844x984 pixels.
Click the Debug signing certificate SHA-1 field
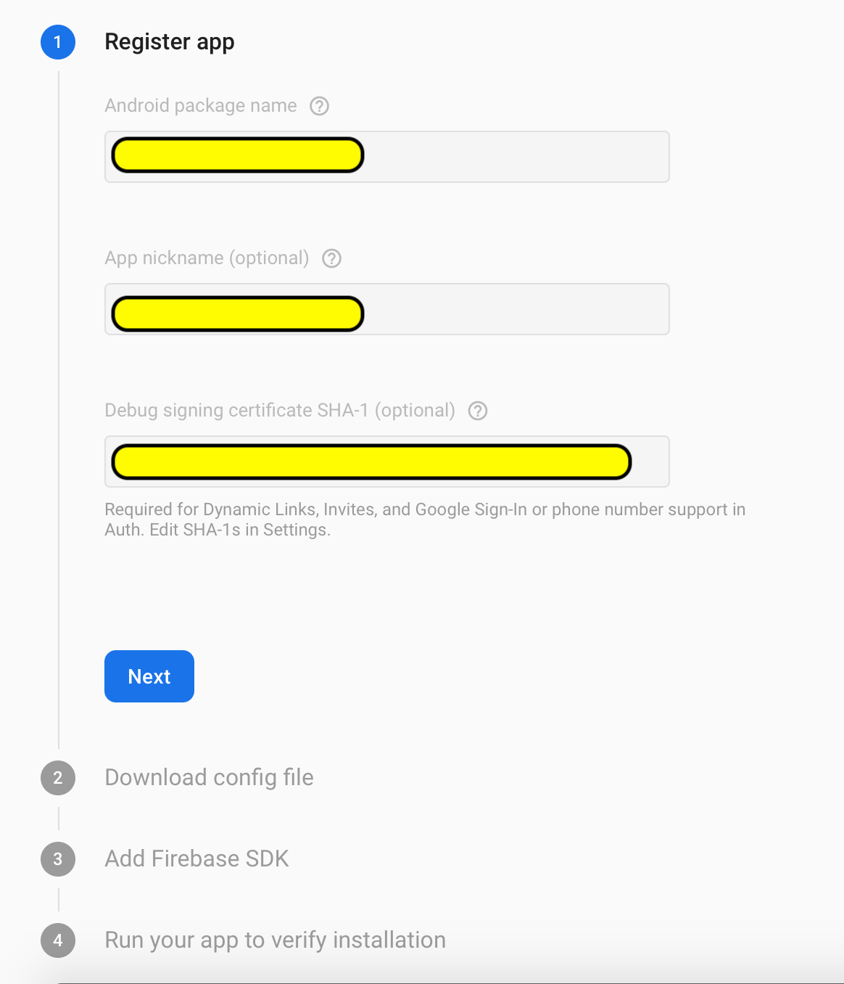pyautogui.click(x=386, y=462)
